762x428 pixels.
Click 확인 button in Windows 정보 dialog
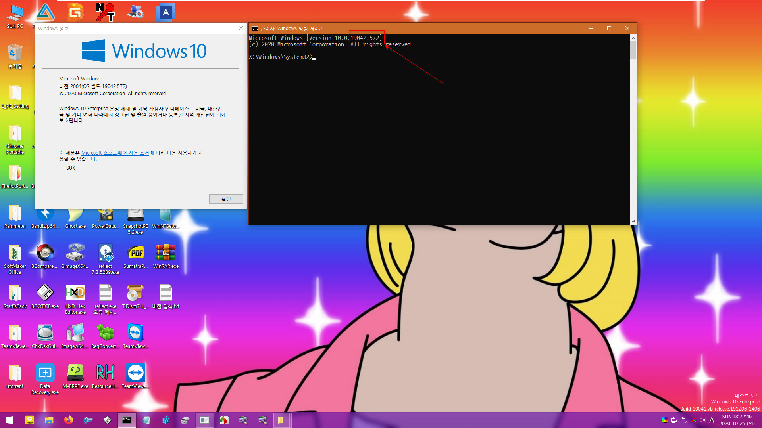[226, 199]
